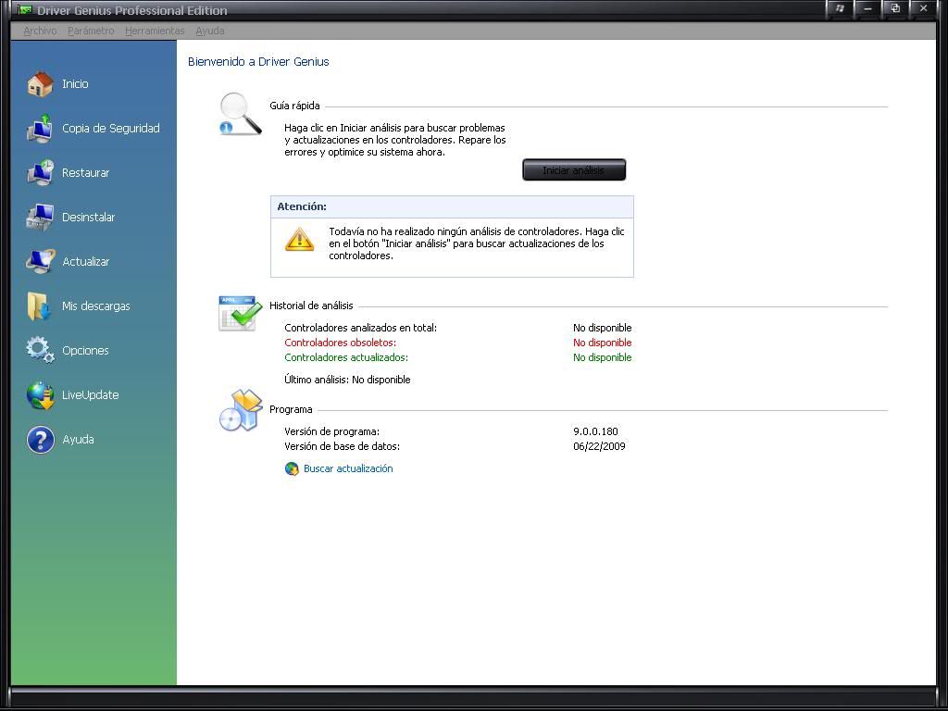Click the LiveUpdate globe icon

click(40, 395)
